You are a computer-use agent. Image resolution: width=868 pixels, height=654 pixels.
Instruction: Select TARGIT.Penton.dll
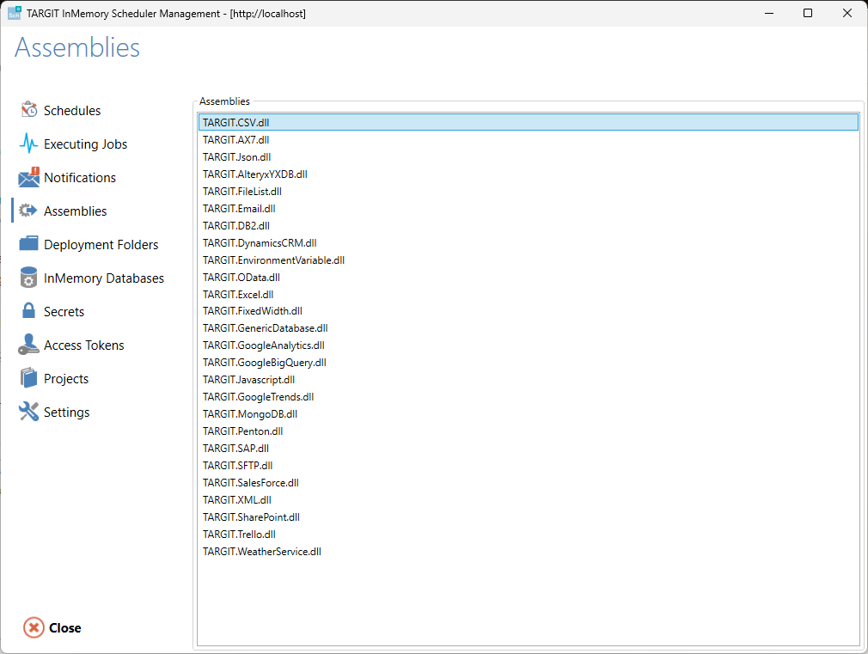[x=529, y=431]
